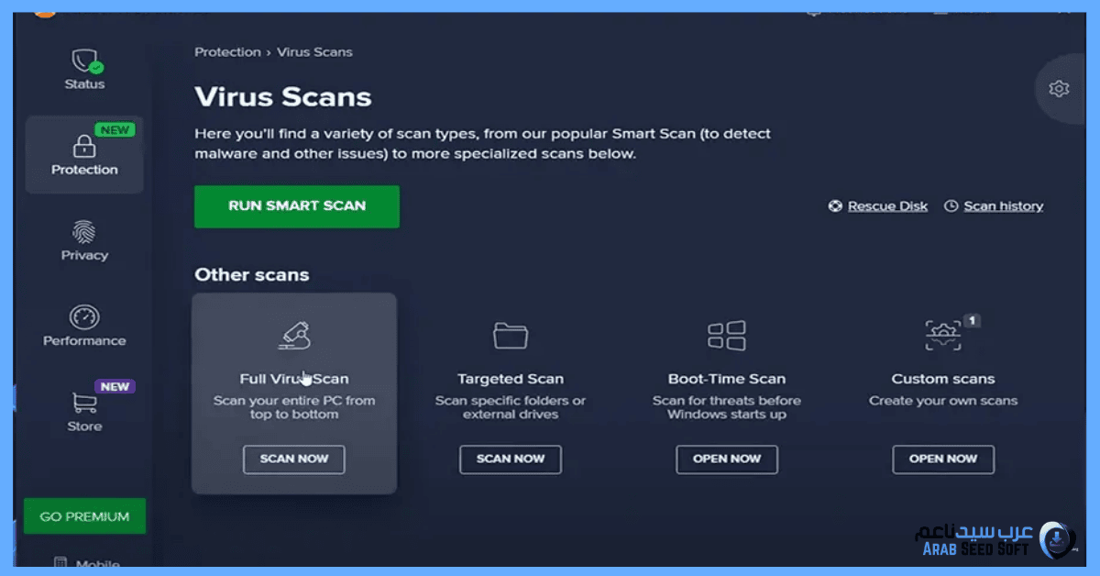Click the Boot-Time Scan Windows icon
The width and height of the screenshot is (1100, 576).
coord(727,336)
